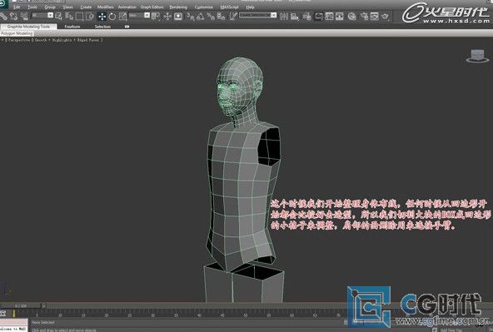Toggle Percent Snap on the toolbar

[211, 17]
